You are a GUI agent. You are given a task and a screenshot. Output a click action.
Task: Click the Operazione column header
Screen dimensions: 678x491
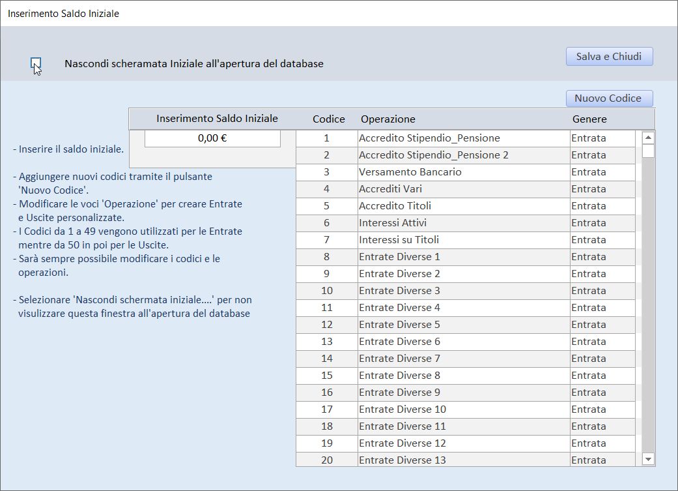tap(388, 119)
